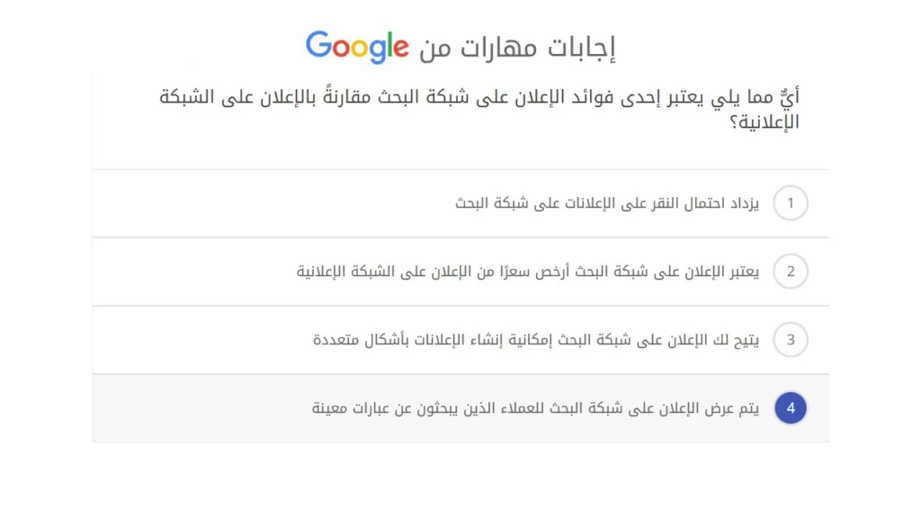The width and height of the screenshot is (921, 518).
Task: Click the colorful capital G in the Google logo
Action: pyautogui.click(x=320, y=45)
